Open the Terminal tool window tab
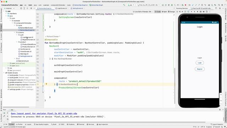The width and height of the screenshot is (227, 128). click(x=81, y=124)
